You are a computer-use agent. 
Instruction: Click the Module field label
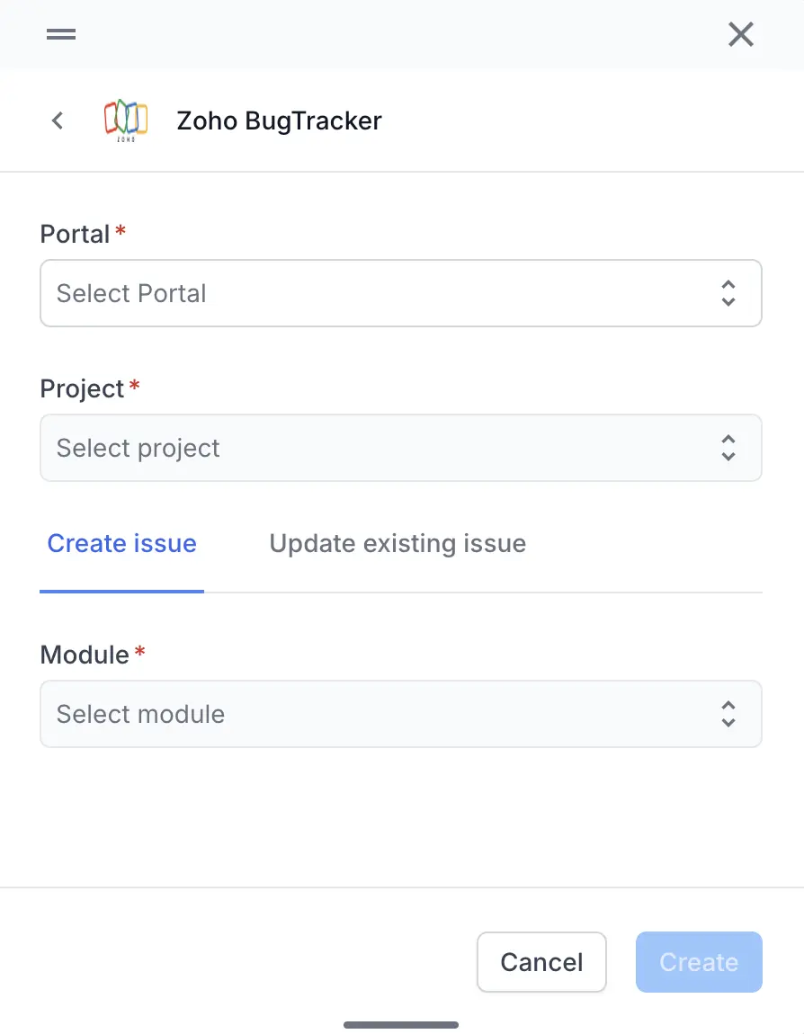click(85, 655)
